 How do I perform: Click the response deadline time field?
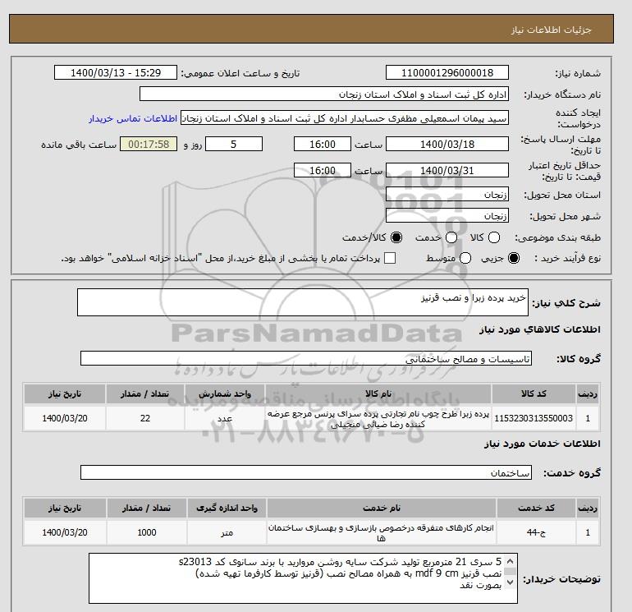coord(323,144)
